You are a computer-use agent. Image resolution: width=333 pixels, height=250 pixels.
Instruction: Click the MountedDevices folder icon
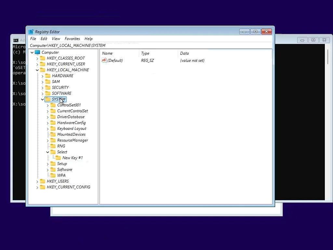[x=53, y=134]
